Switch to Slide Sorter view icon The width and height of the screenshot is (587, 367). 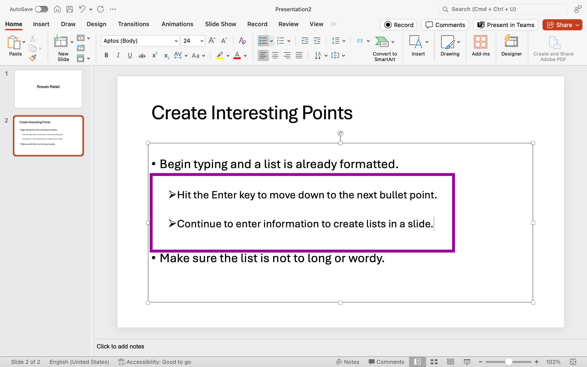[434, 362]
